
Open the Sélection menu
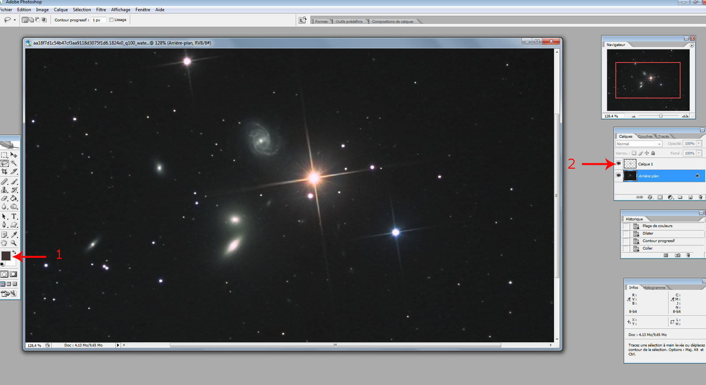tap(82, 10)
